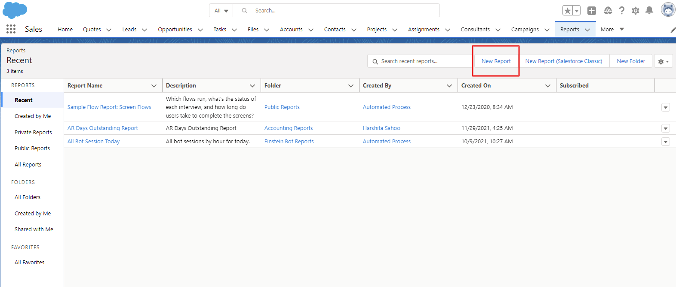
Task: Open AR Days Outstanding Report link
Action: pos(103,128)
